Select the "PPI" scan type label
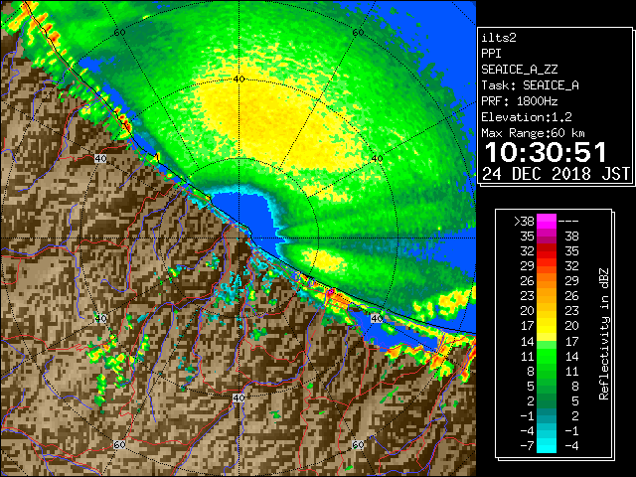 491,54
